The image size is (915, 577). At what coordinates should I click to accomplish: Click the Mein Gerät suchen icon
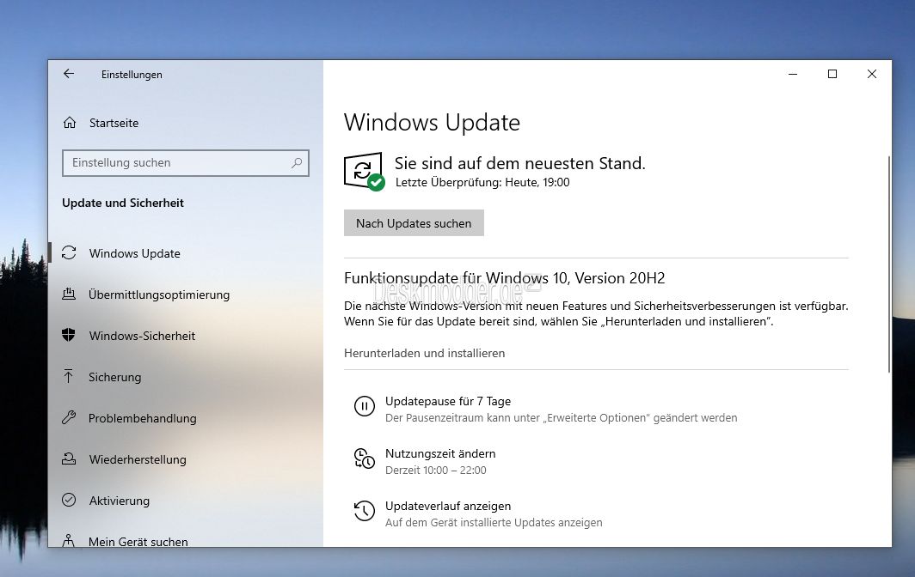(x=68, y=540)
